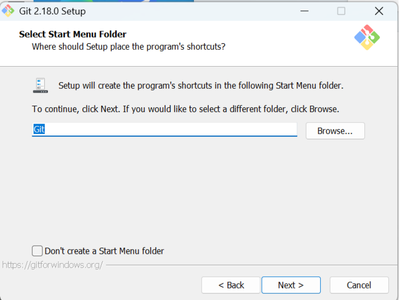The height and width of the screenshot is (300, 399).
Task: Proceed with the Next > button
Action: tap(291, 285)
